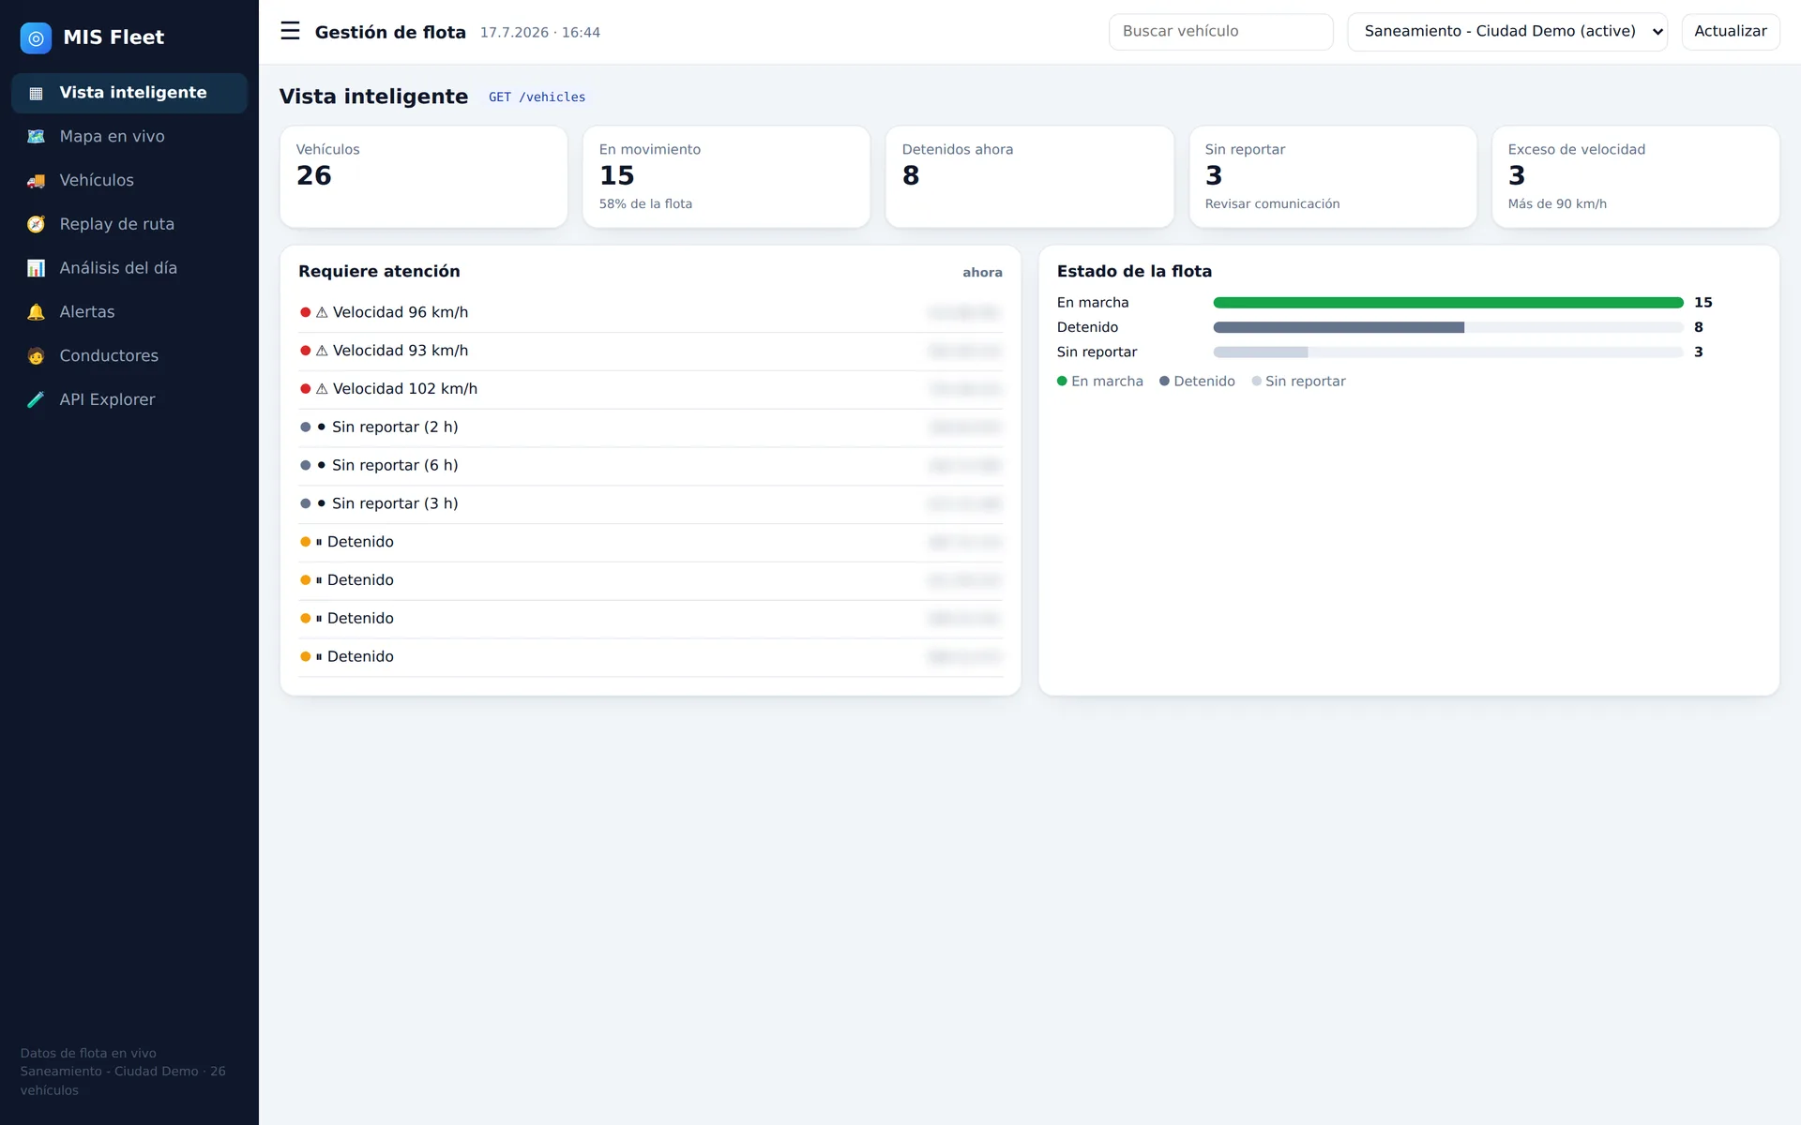This screenshot has width=1801, height=1125.
Task: Select the Sin reportar (6 h) alert
Action: [650, 466]
